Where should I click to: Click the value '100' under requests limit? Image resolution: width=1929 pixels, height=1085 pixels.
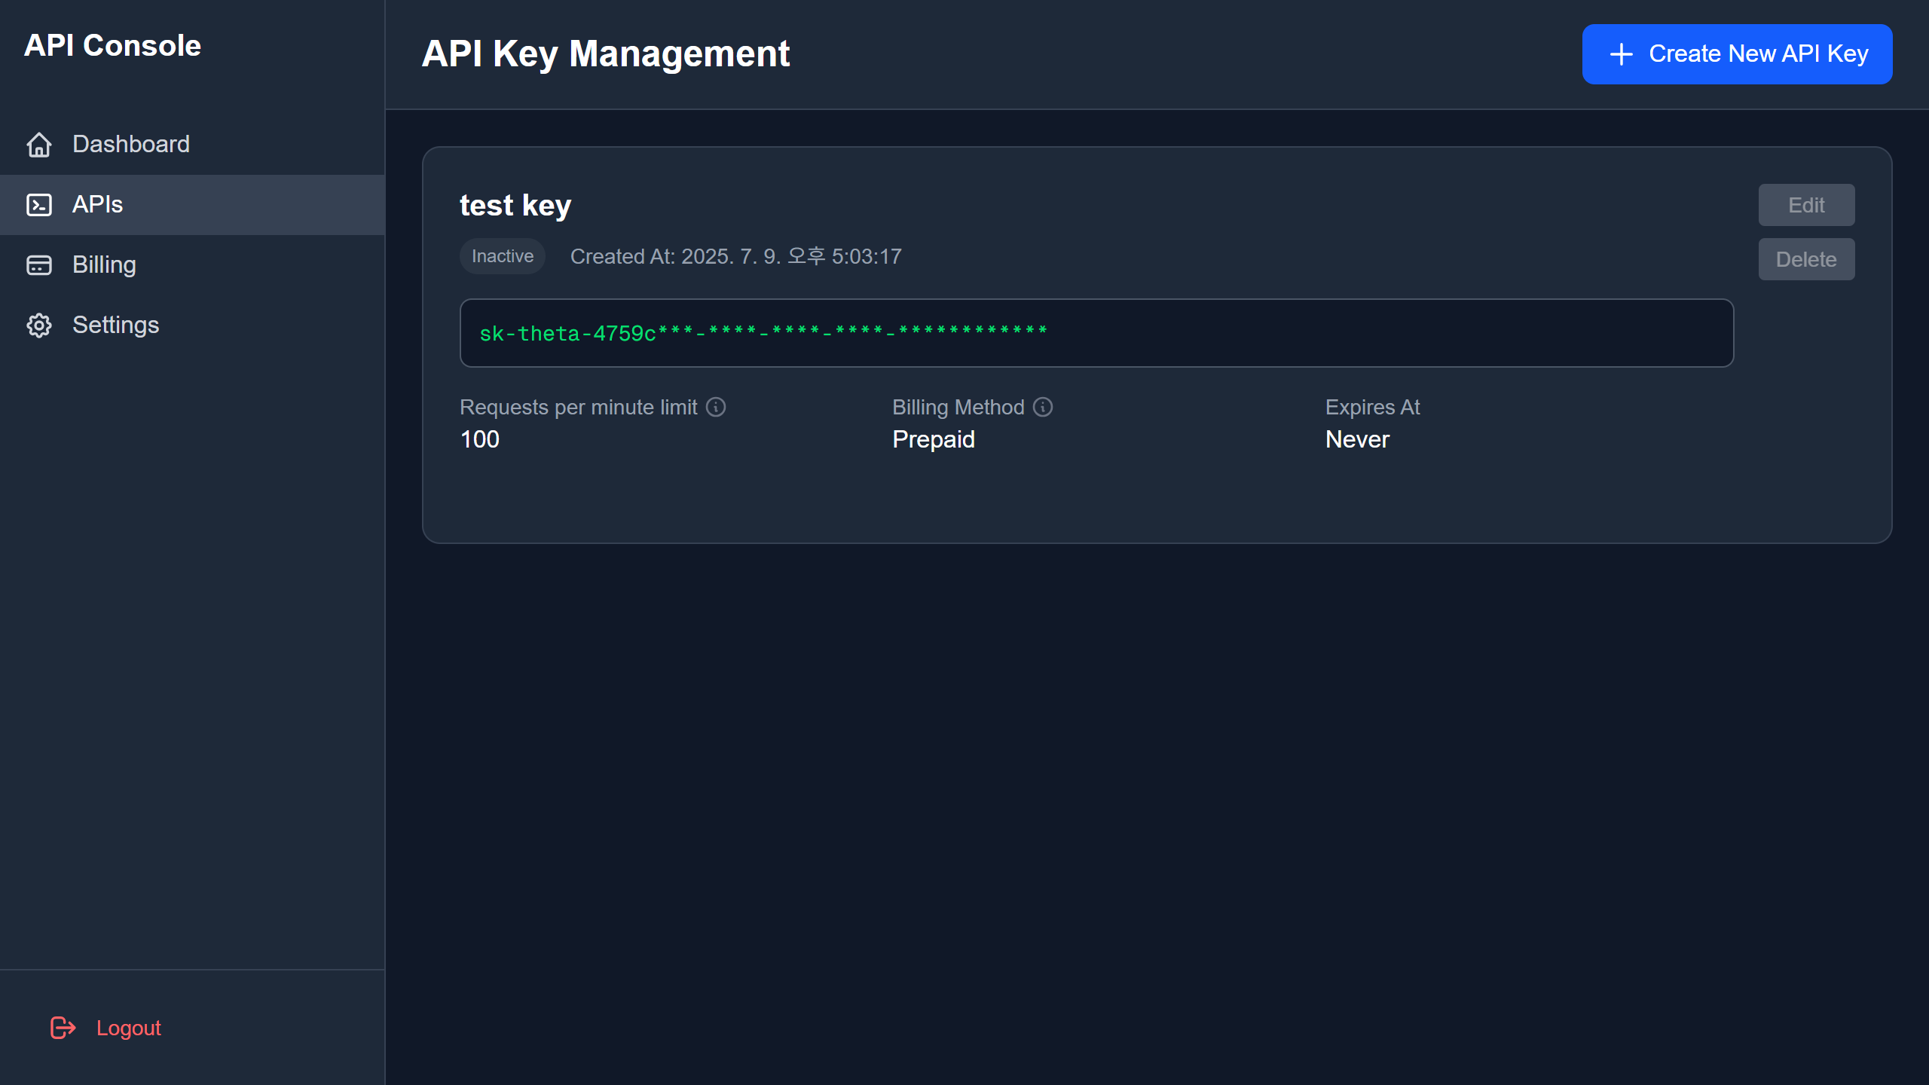(480, 439)
